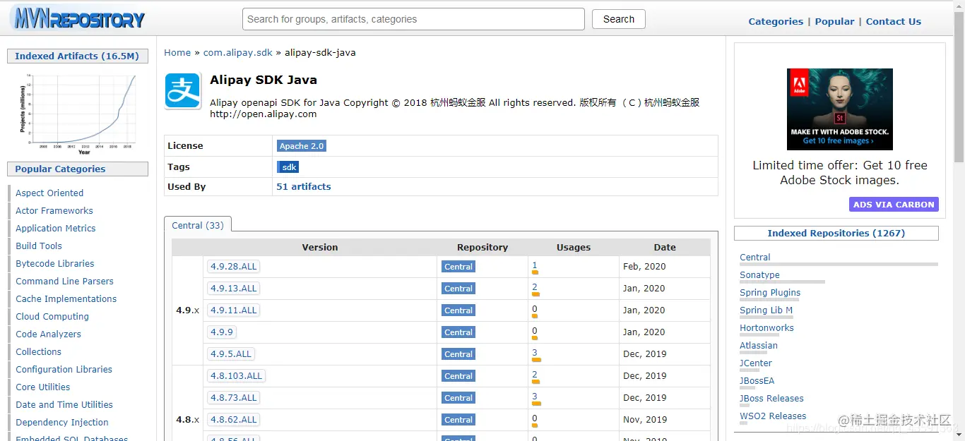Open Application Metrics category
The width and height of the screenshot is (965, 441).
point(56,228)
